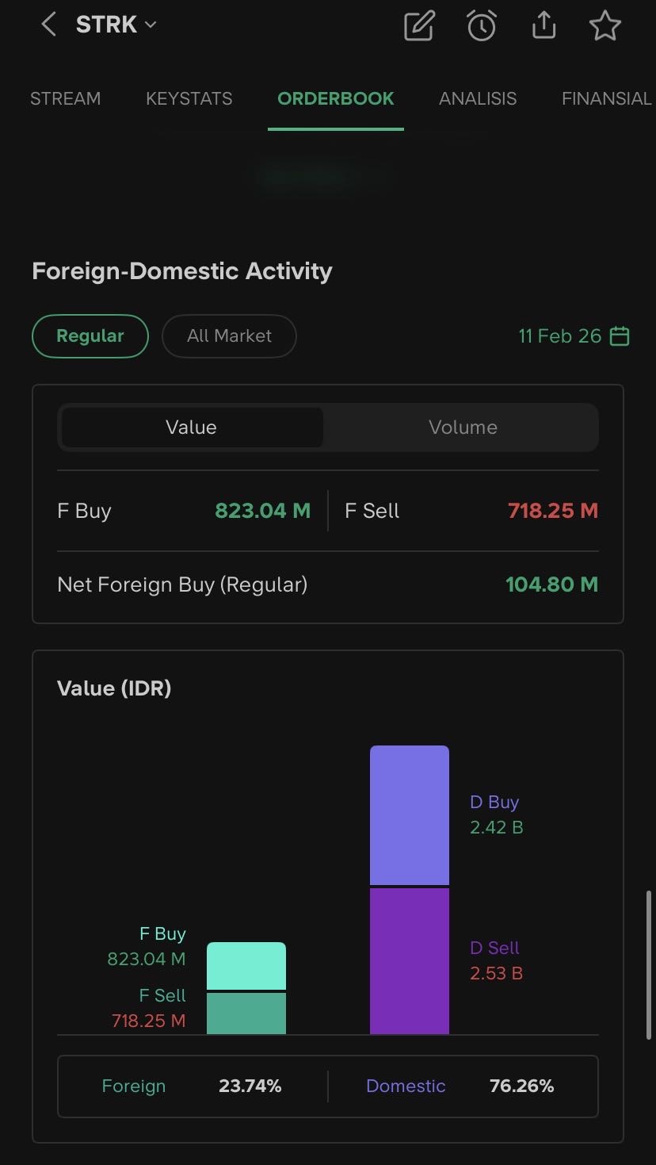Set a price alert with clock icon
The image size is (656, 1165).
point(481,26)
